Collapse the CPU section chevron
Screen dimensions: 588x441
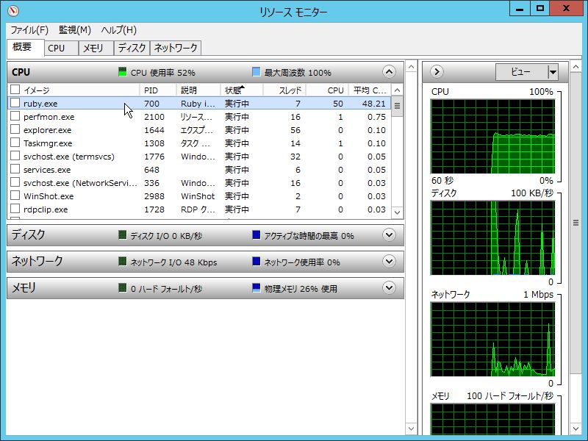[389, 71]
